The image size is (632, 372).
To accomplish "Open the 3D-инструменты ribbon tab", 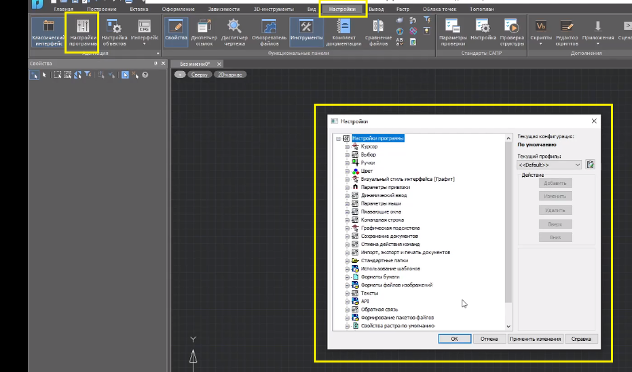I will 274,9.
